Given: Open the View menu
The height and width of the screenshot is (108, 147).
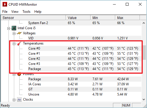Looking at the screenshot, I should 15,12.
